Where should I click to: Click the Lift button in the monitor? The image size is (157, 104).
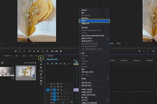52,51
